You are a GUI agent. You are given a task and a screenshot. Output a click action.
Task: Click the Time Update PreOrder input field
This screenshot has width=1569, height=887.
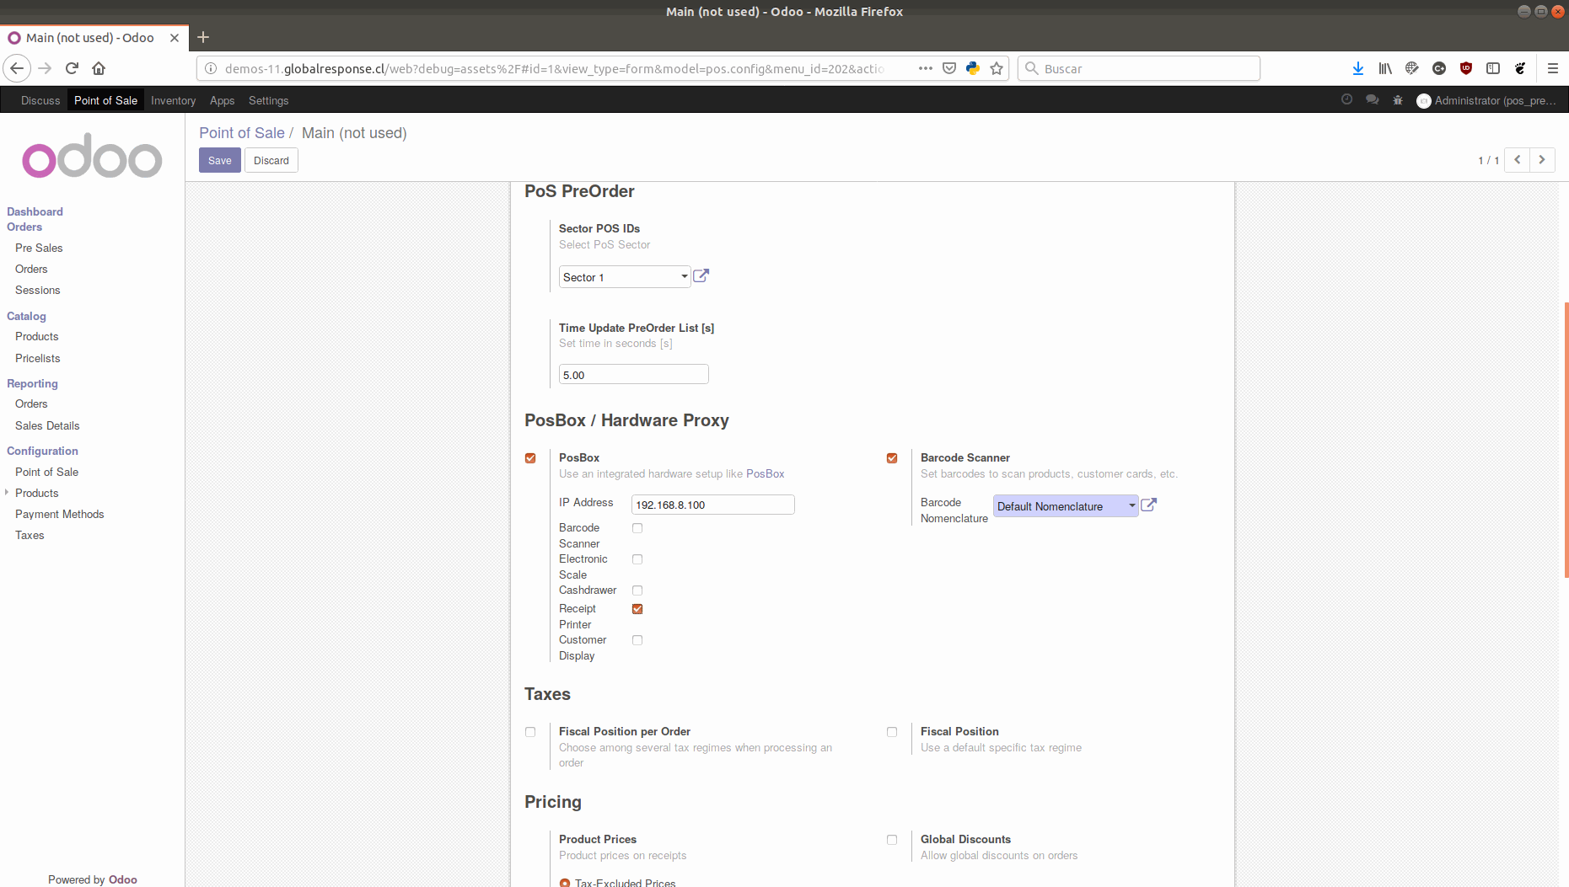(x=633, y=374)
